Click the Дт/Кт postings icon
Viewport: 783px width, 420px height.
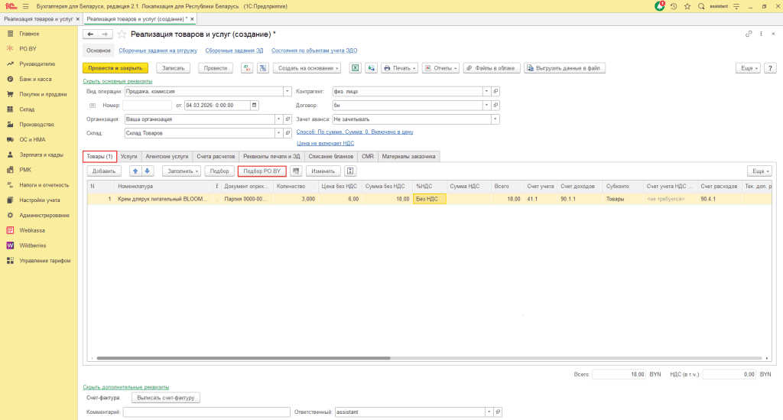(x=247, y=68)
